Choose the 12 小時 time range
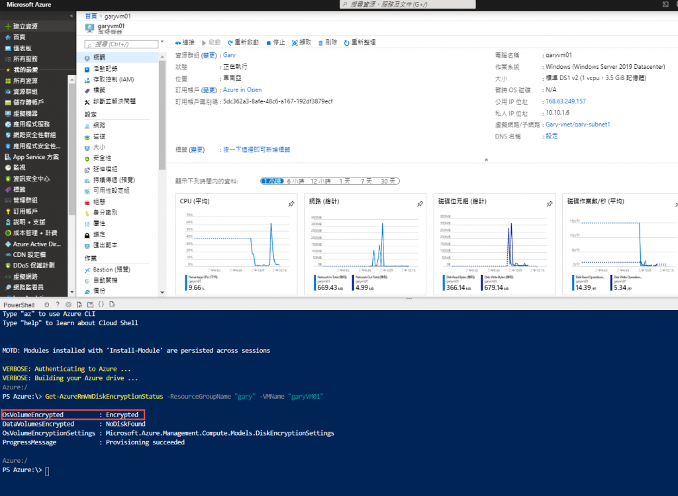Screen dimensions: 678x496 [x=320, y=181]
